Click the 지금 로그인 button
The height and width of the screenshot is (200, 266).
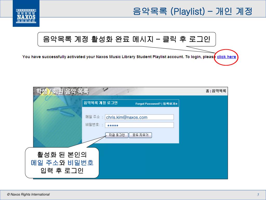coord(117,135)
